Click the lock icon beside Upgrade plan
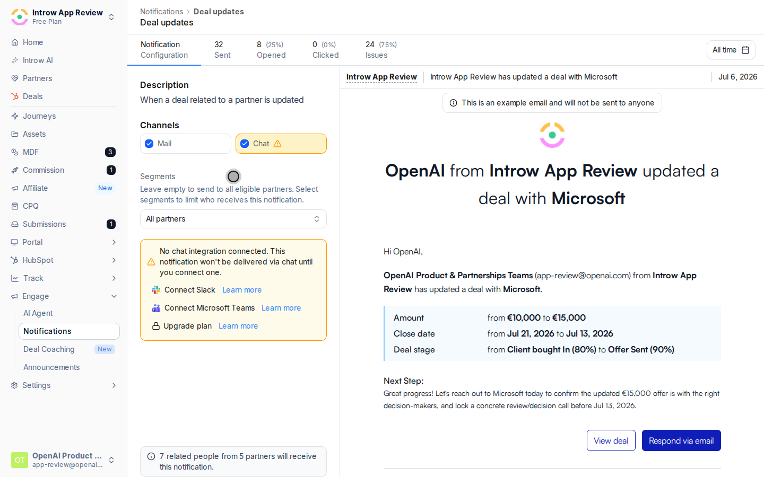Image resolution: width=764 pixels, height=477 pixels. pyautogui.click(x=156, y=326)
